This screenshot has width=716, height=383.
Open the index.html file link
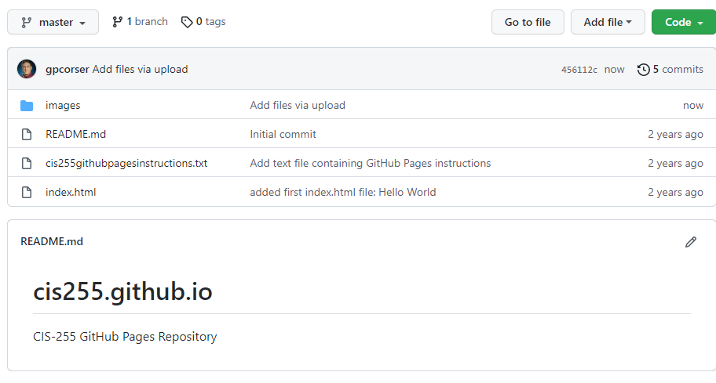(x=71, y=192)
